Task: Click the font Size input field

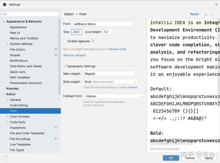Action: coord(76,32)
